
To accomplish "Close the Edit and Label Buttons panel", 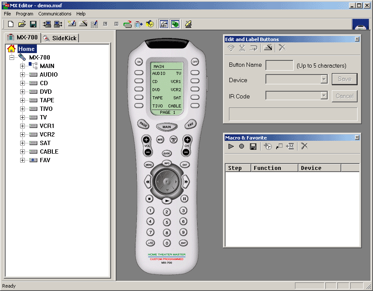I will 357,39.
